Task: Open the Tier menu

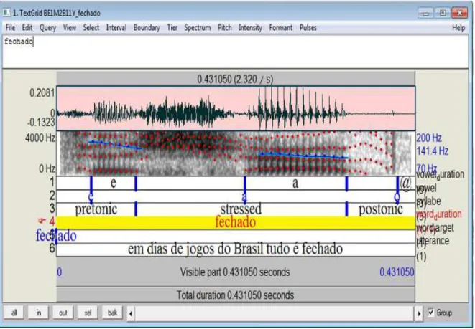Action: (172, 27)
